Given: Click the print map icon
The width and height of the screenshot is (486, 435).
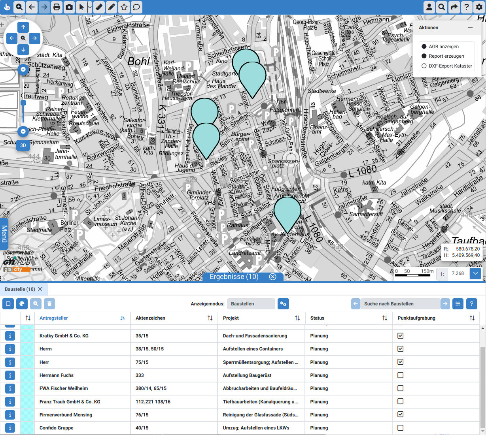Looking at the screenshot, I should [57, 7].
